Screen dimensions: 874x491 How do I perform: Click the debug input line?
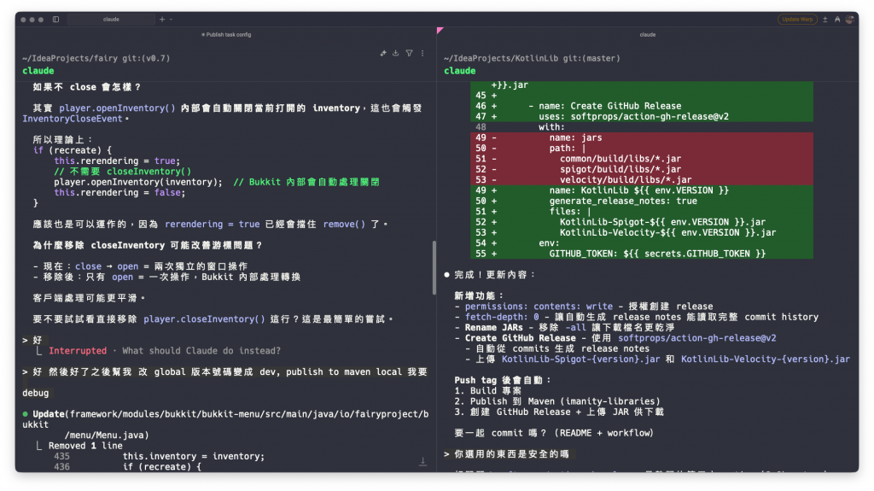click(x=35, y=393)
